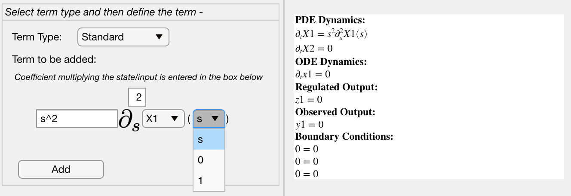
Task: Click the 'Term to be added:' label
Action: (54, 59)
